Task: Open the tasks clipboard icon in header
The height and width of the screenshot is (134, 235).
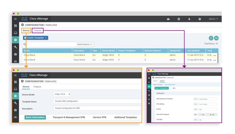Action: coord(179,19)
